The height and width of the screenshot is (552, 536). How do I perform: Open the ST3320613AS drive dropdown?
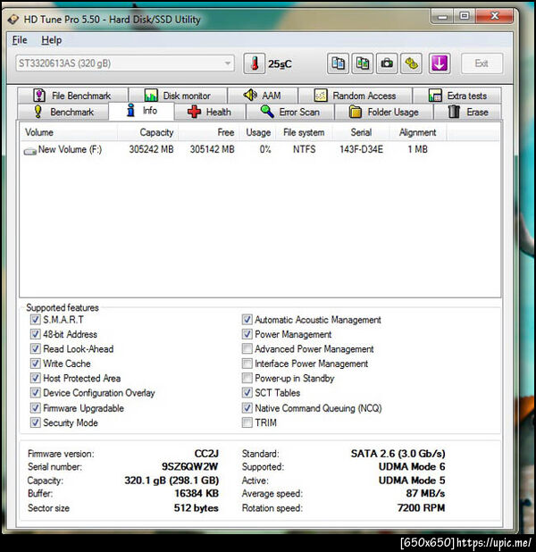point(125,63)
